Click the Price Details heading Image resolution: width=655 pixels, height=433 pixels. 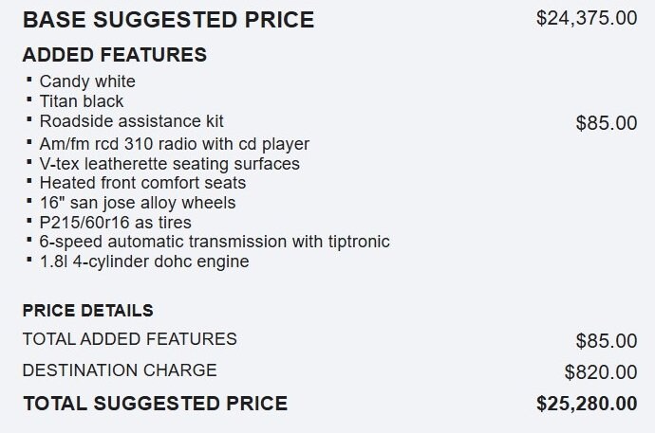coord(88,311)
